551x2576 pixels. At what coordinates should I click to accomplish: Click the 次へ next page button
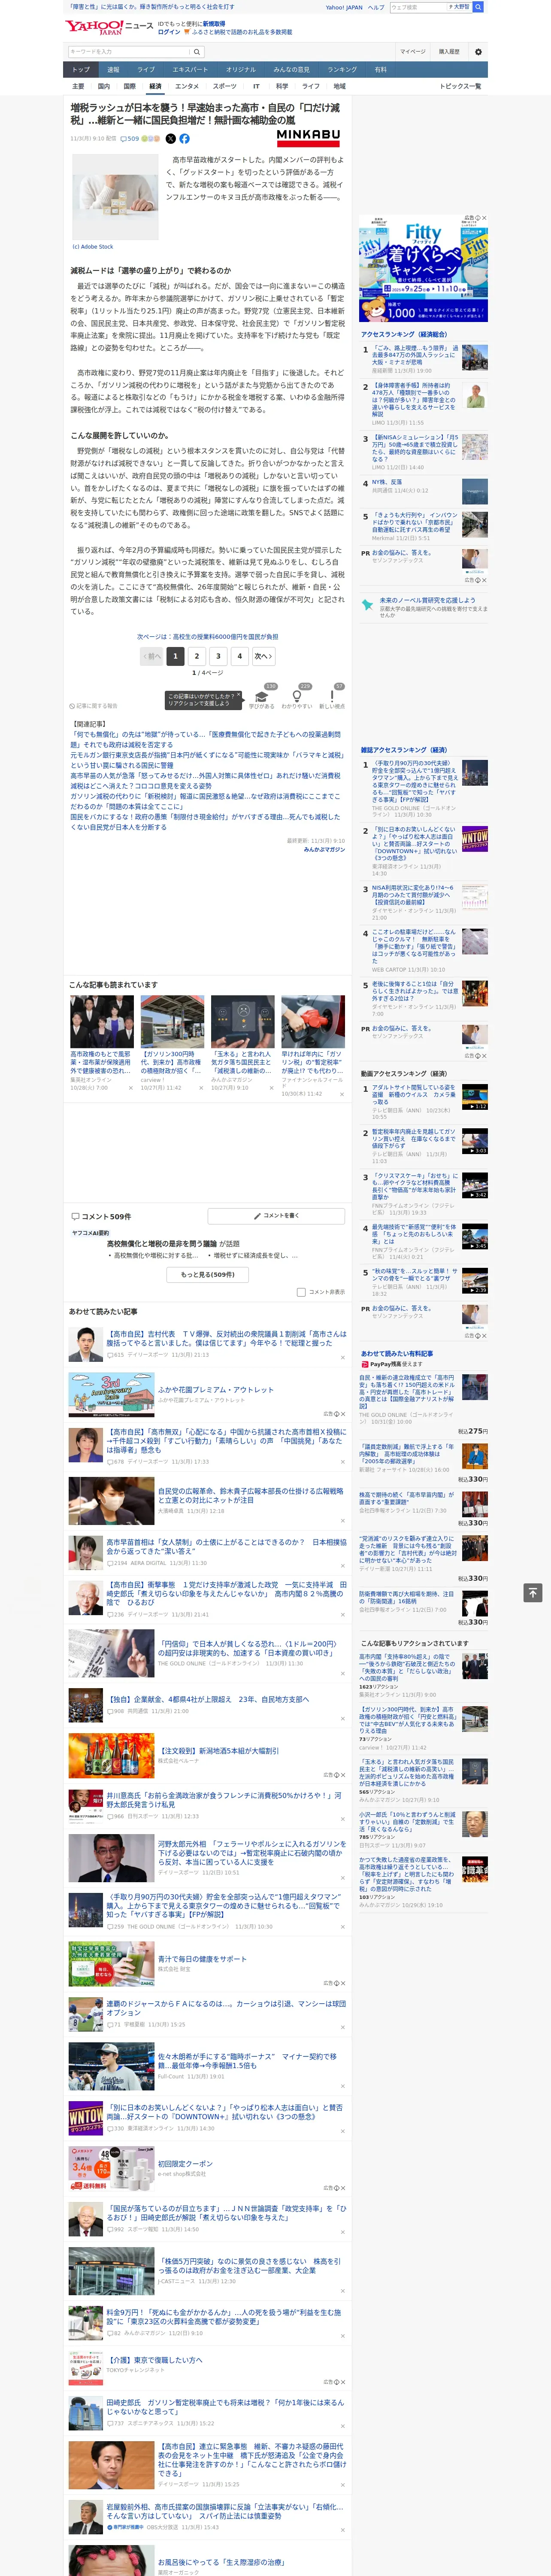click(263, 656)
